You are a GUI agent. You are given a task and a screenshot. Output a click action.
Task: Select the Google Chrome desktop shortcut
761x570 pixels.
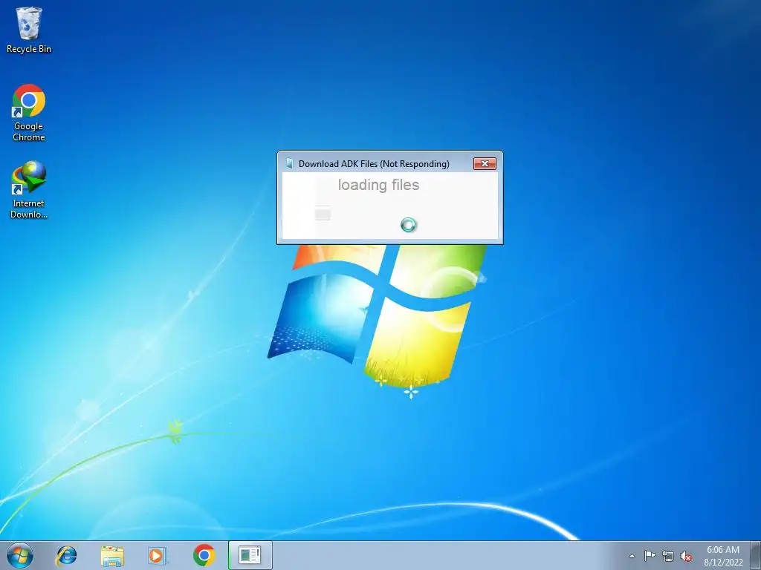click(x=29, y=113)
